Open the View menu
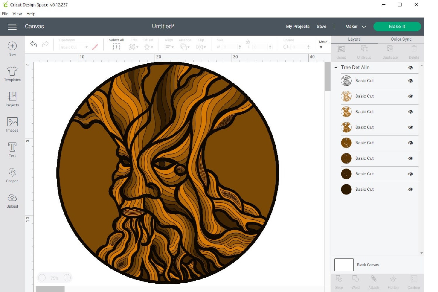This screenshot has width=438, height=292. click(x=17, y=13)
